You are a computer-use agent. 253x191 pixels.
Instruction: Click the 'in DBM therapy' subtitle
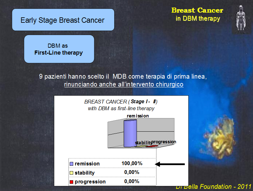coord(198,19)
